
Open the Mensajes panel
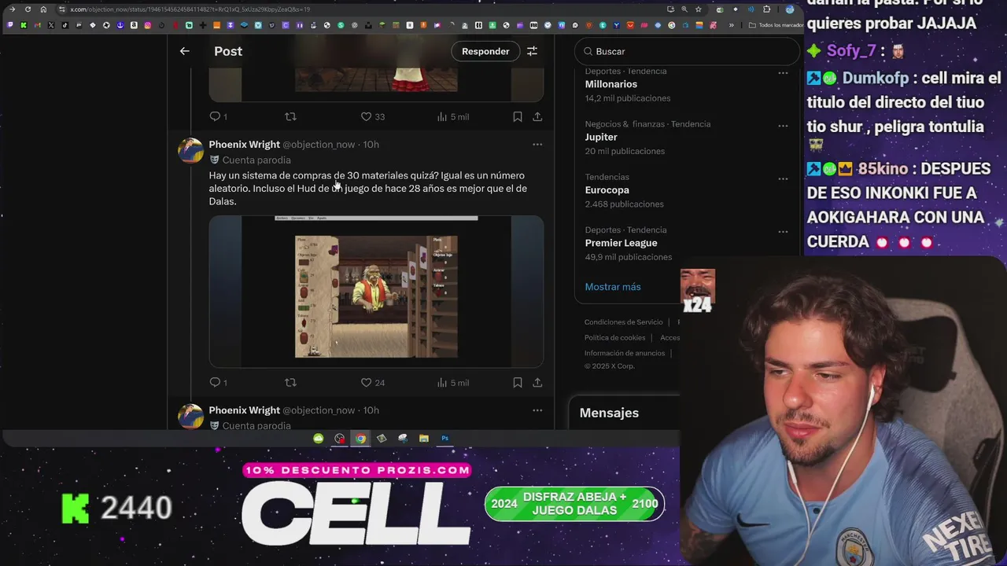609,413
